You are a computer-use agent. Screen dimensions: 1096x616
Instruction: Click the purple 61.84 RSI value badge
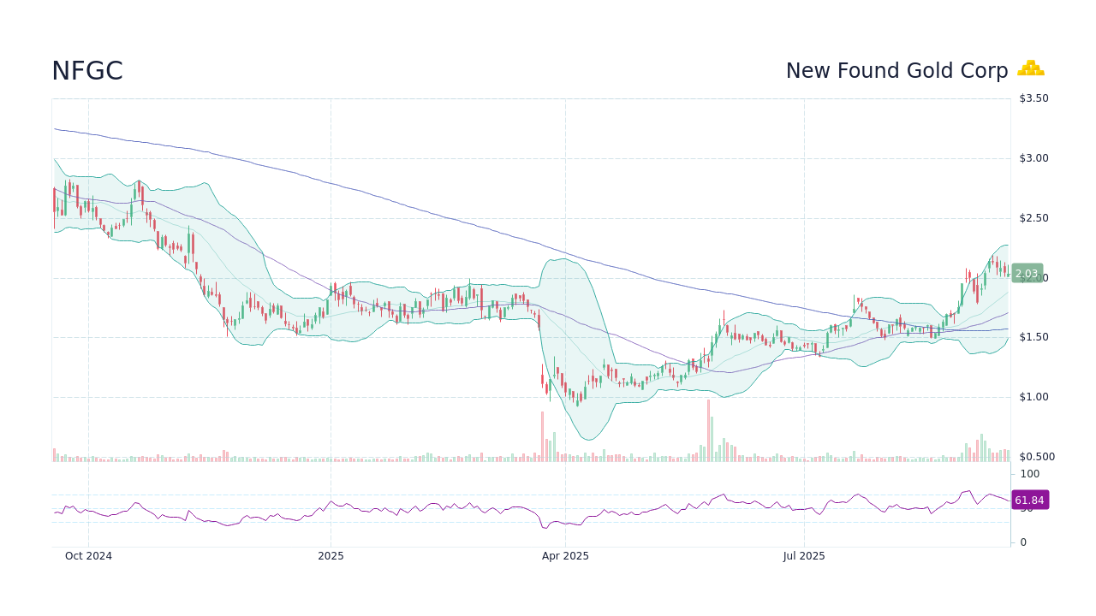[x=1030, y=500]
